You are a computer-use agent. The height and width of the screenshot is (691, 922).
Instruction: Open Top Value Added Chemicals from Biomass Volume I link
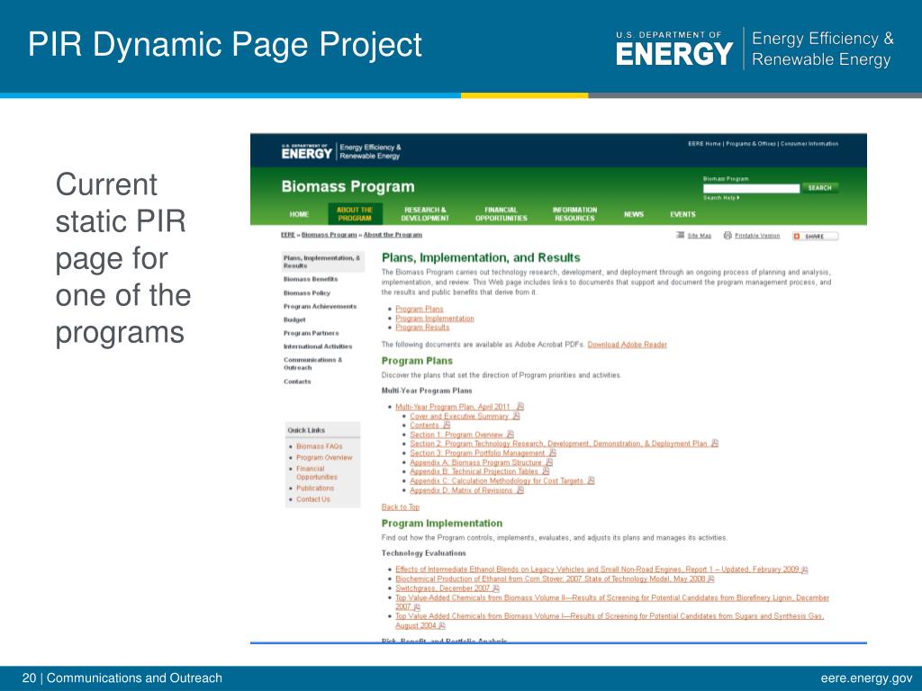click(x=610, y=621)
